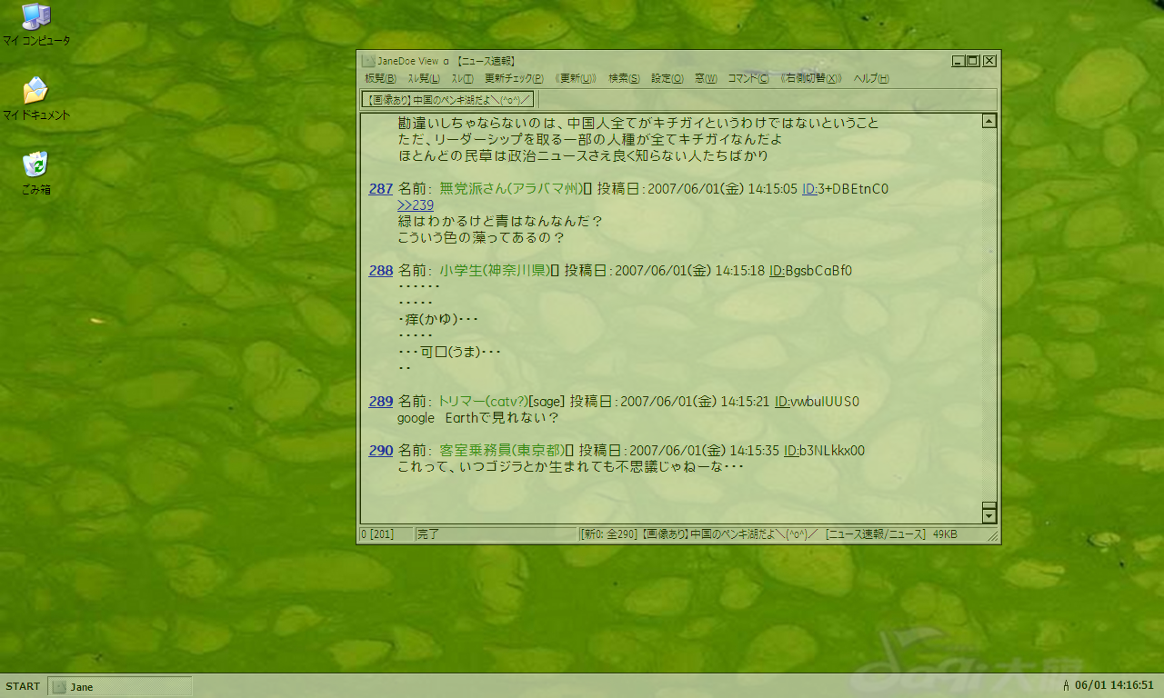Click the line "緑はわかるけど青はなんなんだ？"
1164x698 pixels.
point(501,222)
